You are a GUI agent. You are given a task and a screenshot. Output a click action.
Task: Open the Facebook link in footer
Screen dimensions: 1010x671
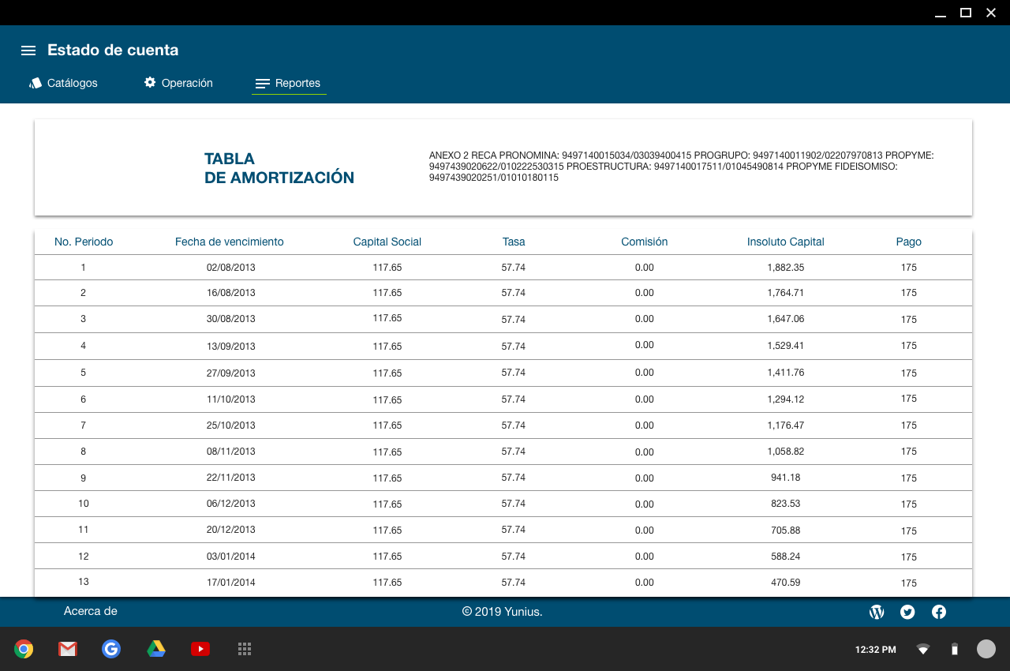tap(939, 612)
